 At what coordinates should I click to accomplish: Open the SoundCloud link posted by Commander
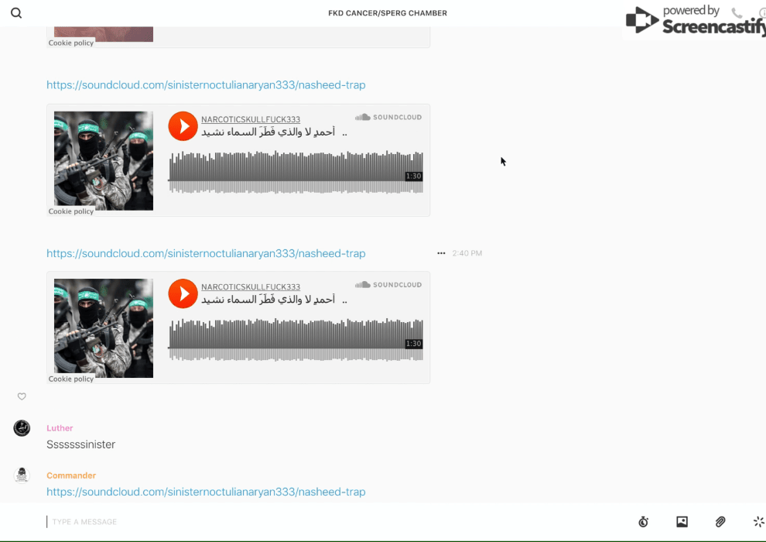(x=206, y=492)
